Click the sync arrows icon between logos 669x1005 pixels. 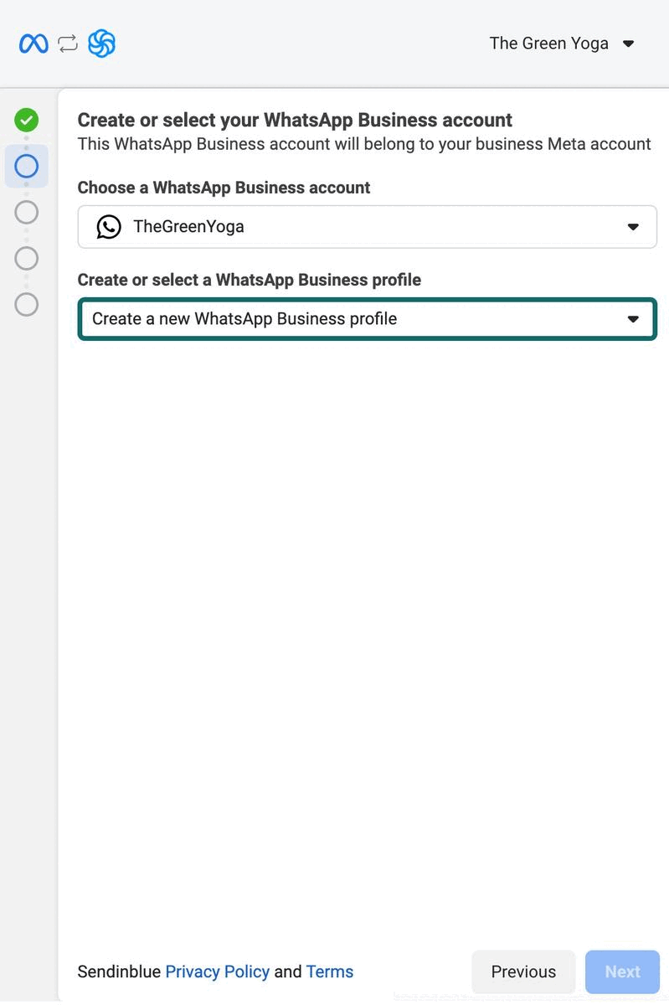coord(68,44)
